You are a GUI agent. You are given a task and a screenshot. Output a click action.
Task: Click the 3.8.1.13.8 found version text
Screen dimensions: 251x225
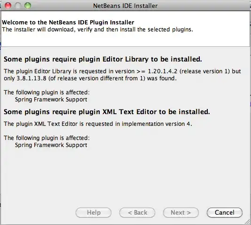(31, 78)
